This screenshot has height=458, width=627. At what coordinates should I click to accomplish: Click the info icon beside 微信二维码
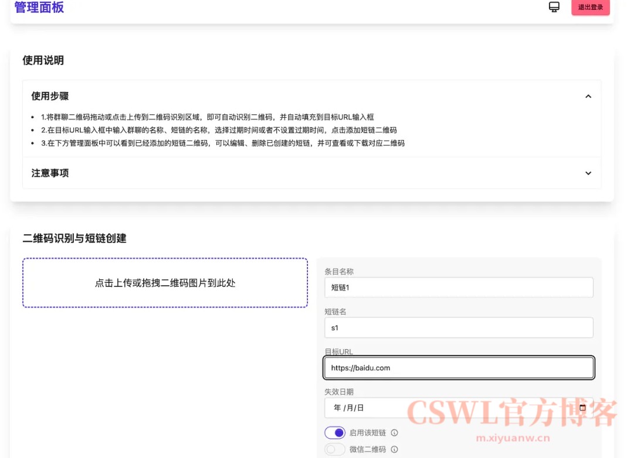pos(394,450)
